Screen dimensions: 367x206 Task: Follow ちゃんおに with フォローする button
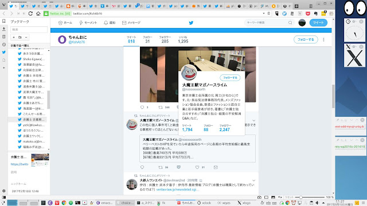[306, 39]
